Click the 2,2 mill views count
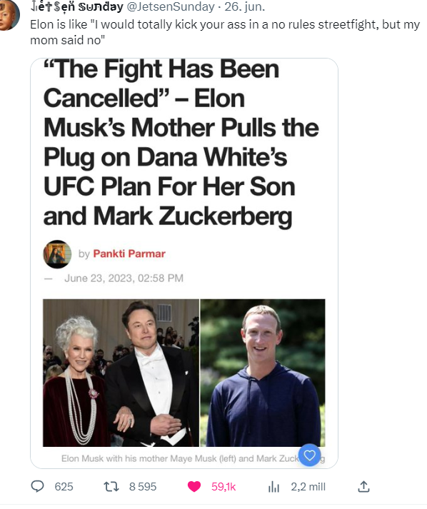 308,487
